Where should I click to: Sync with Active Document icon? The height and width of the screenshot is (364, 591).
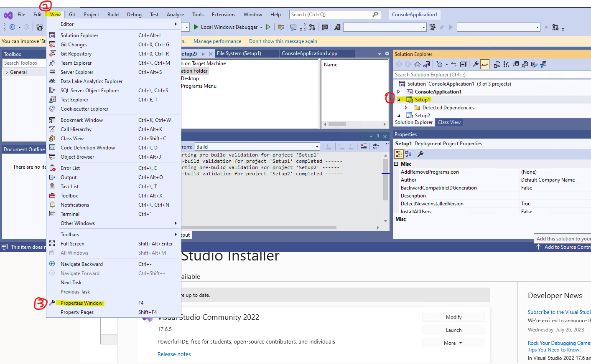click(x=454, y=64)
